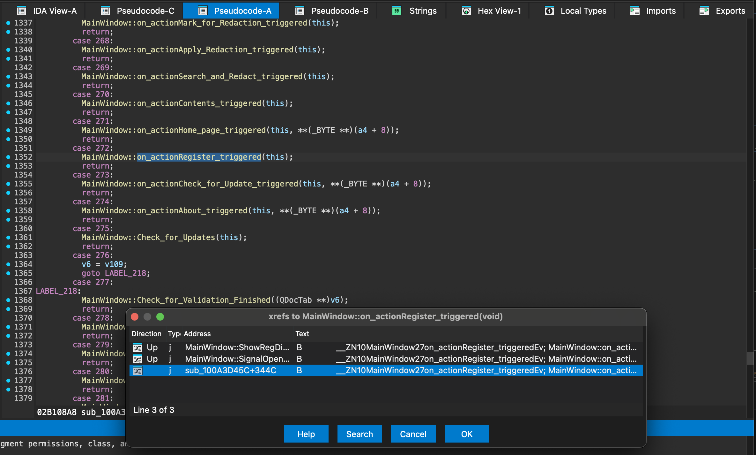Click on_actionRegister_triggered function name
The image size is (756, 455).
coord(199,157)
